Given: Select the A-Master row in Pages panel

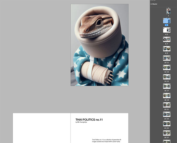Looking at the screenshot, I should (163, 4).
